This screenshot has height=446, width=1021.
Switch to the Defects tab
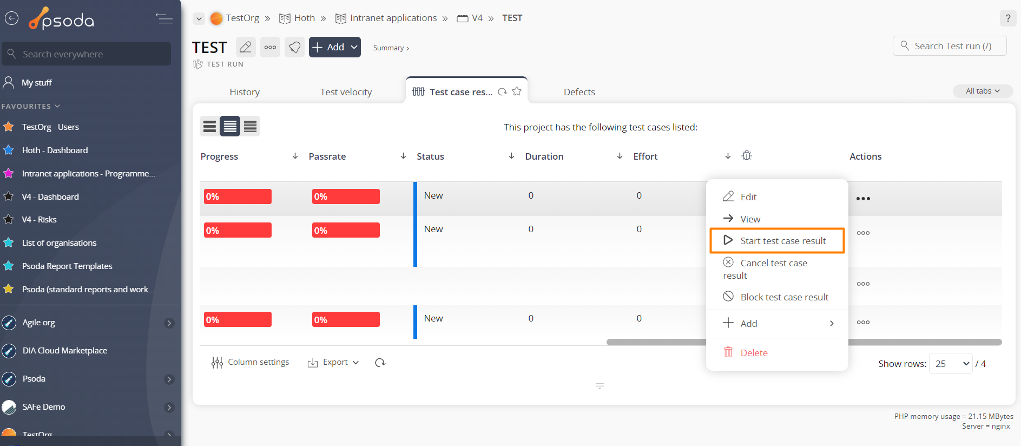579,92
